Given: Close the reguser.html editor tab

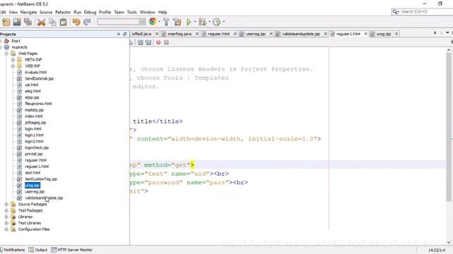Looking at the screenshot, I should [235, 34].
